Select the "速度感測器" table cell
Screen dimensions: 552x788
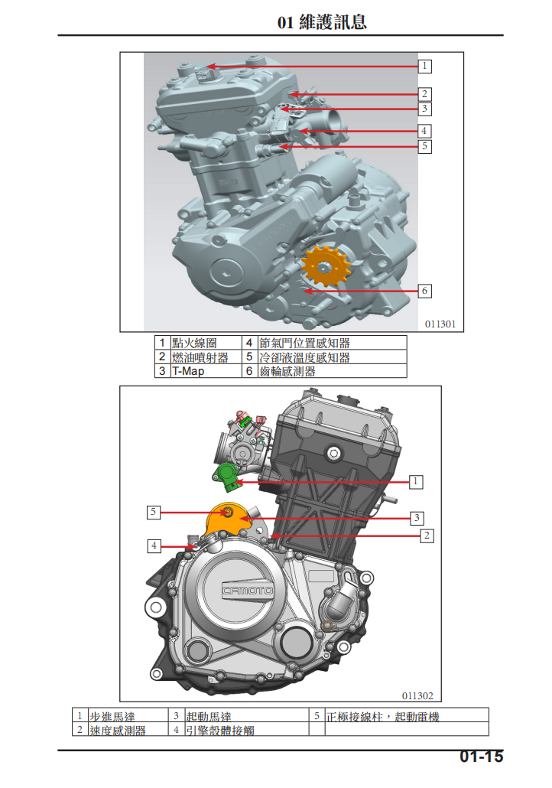point(128,729)
